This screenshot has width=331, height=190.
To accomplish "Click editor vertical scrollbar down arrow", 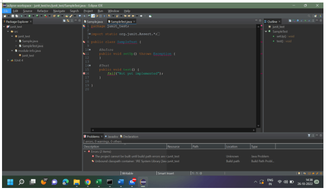I will pyautogui.click(x=258, y=126).
